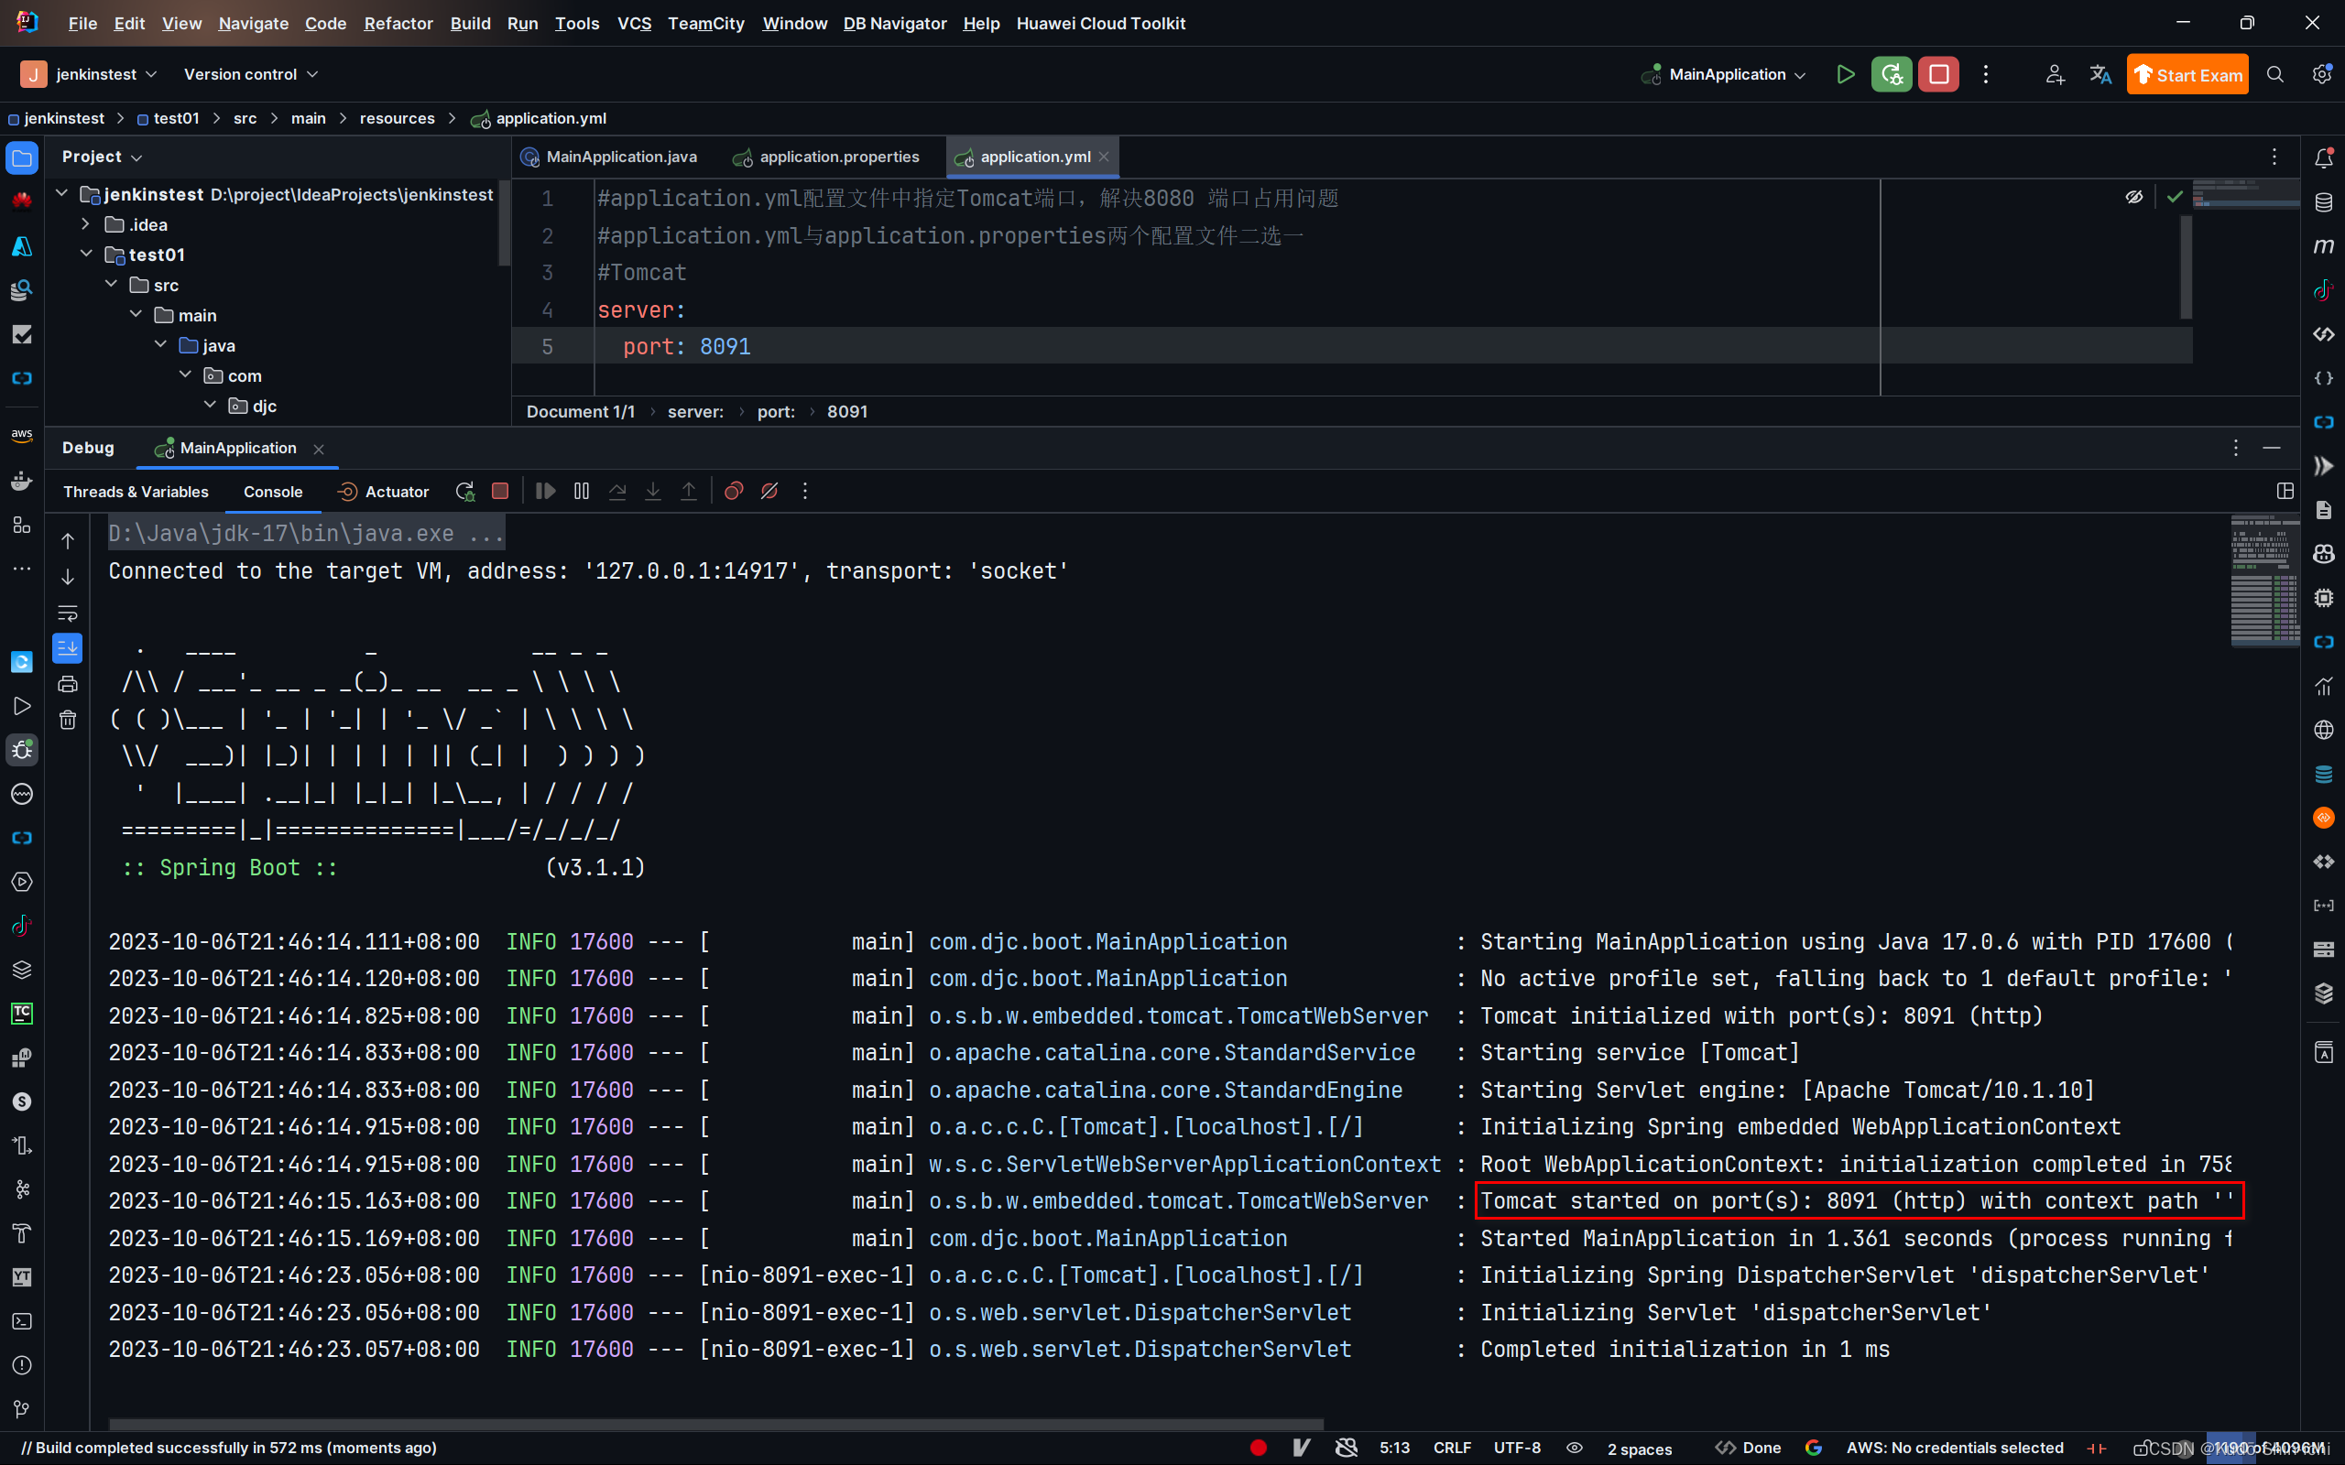The width and height of the screenshot is (2345, 1465).
Task: Toggle soft-wrap in console gutter
Action: (x=68, y=613)
